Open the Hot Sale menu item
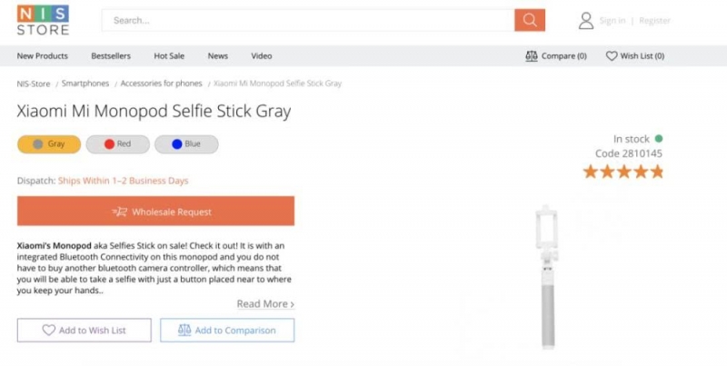This screenshot has width=727, height=366. (x=169, y=55)
